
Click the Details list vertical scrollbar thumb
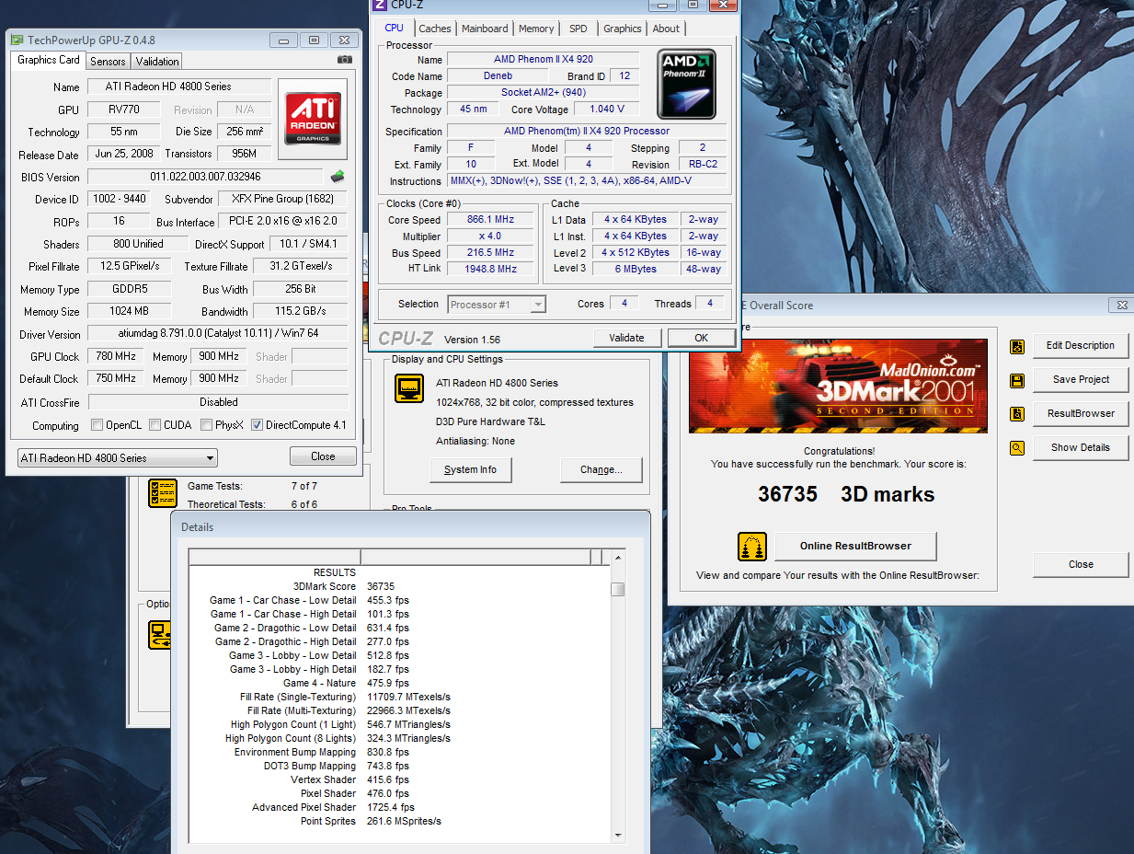click(x=618, y=589)
